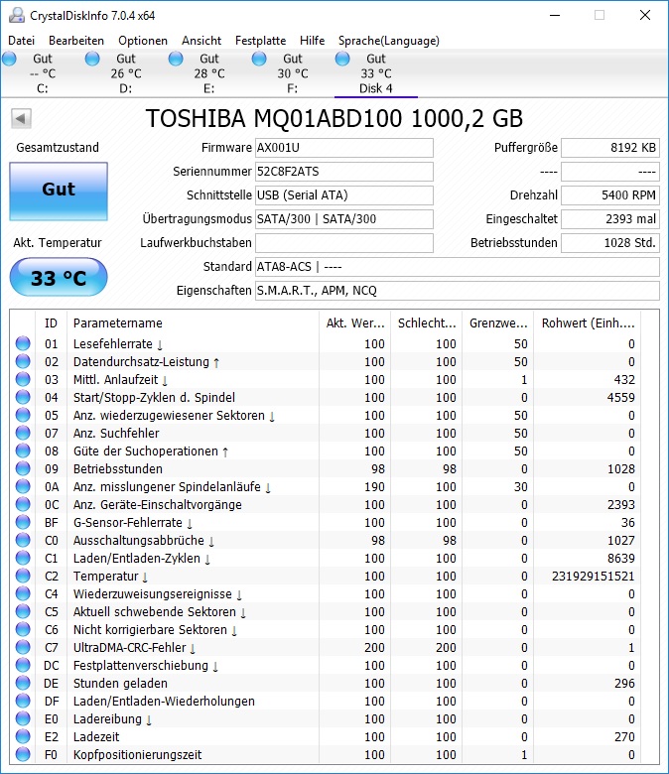Image resolution: width=669 pixels, height=774 pixels.
Task: Select drive E: status circle icon
Action: tap(176, 60)
